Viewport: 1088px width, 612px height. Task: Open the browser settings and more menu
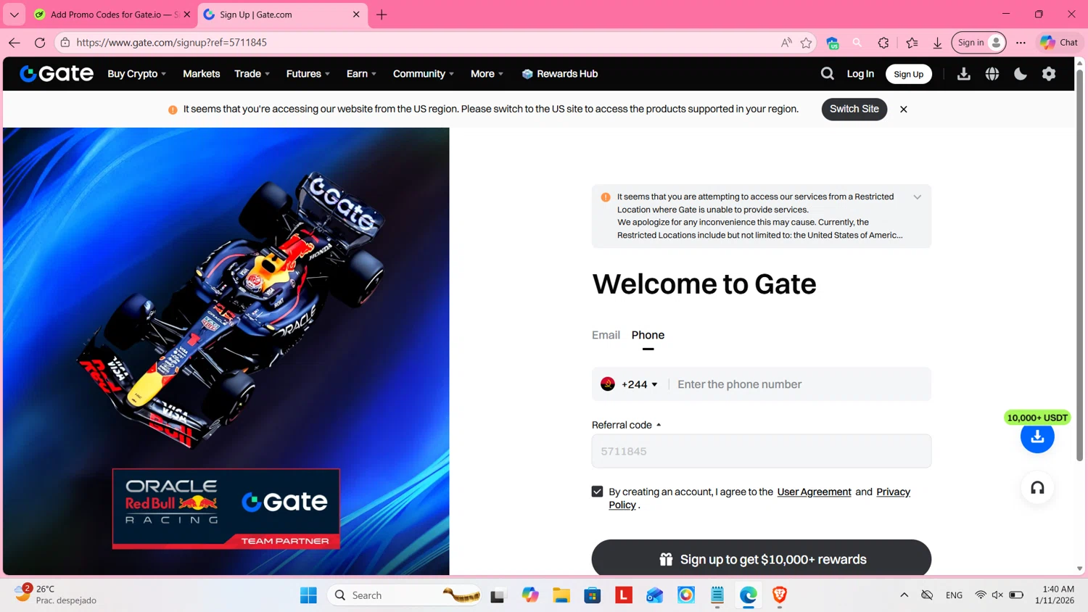point(1021,43)
